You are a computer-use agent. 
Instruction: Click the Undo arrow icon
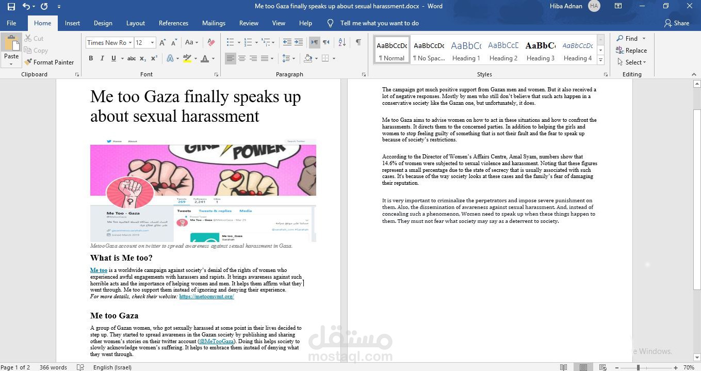pos(26,6)
